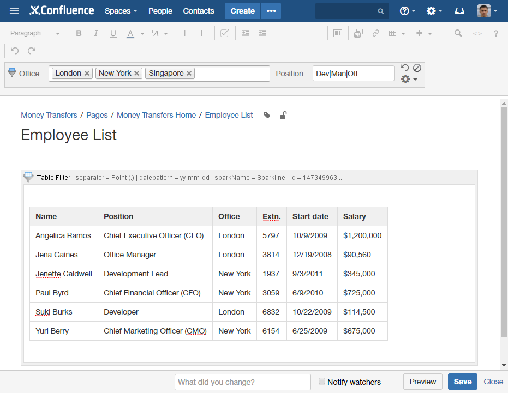Follow the Money Transfers Home breadcrumb link
Viewport: 508px width, 393px height.
[156, 115]
